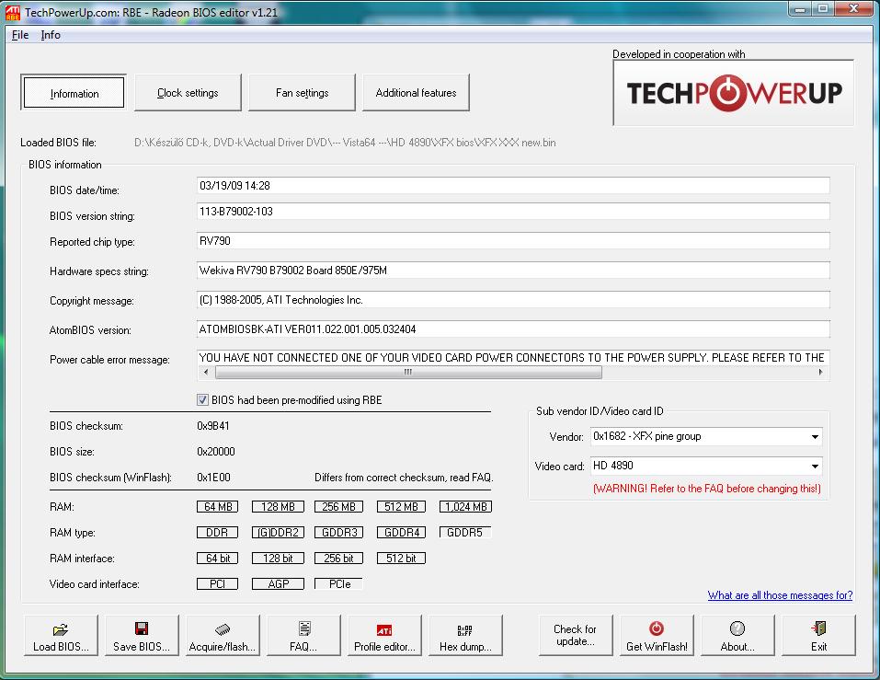Click the Get WinFlash power icon
This screenshot has width=880, height=680.
pyautogui.click(x=657, y=628)
